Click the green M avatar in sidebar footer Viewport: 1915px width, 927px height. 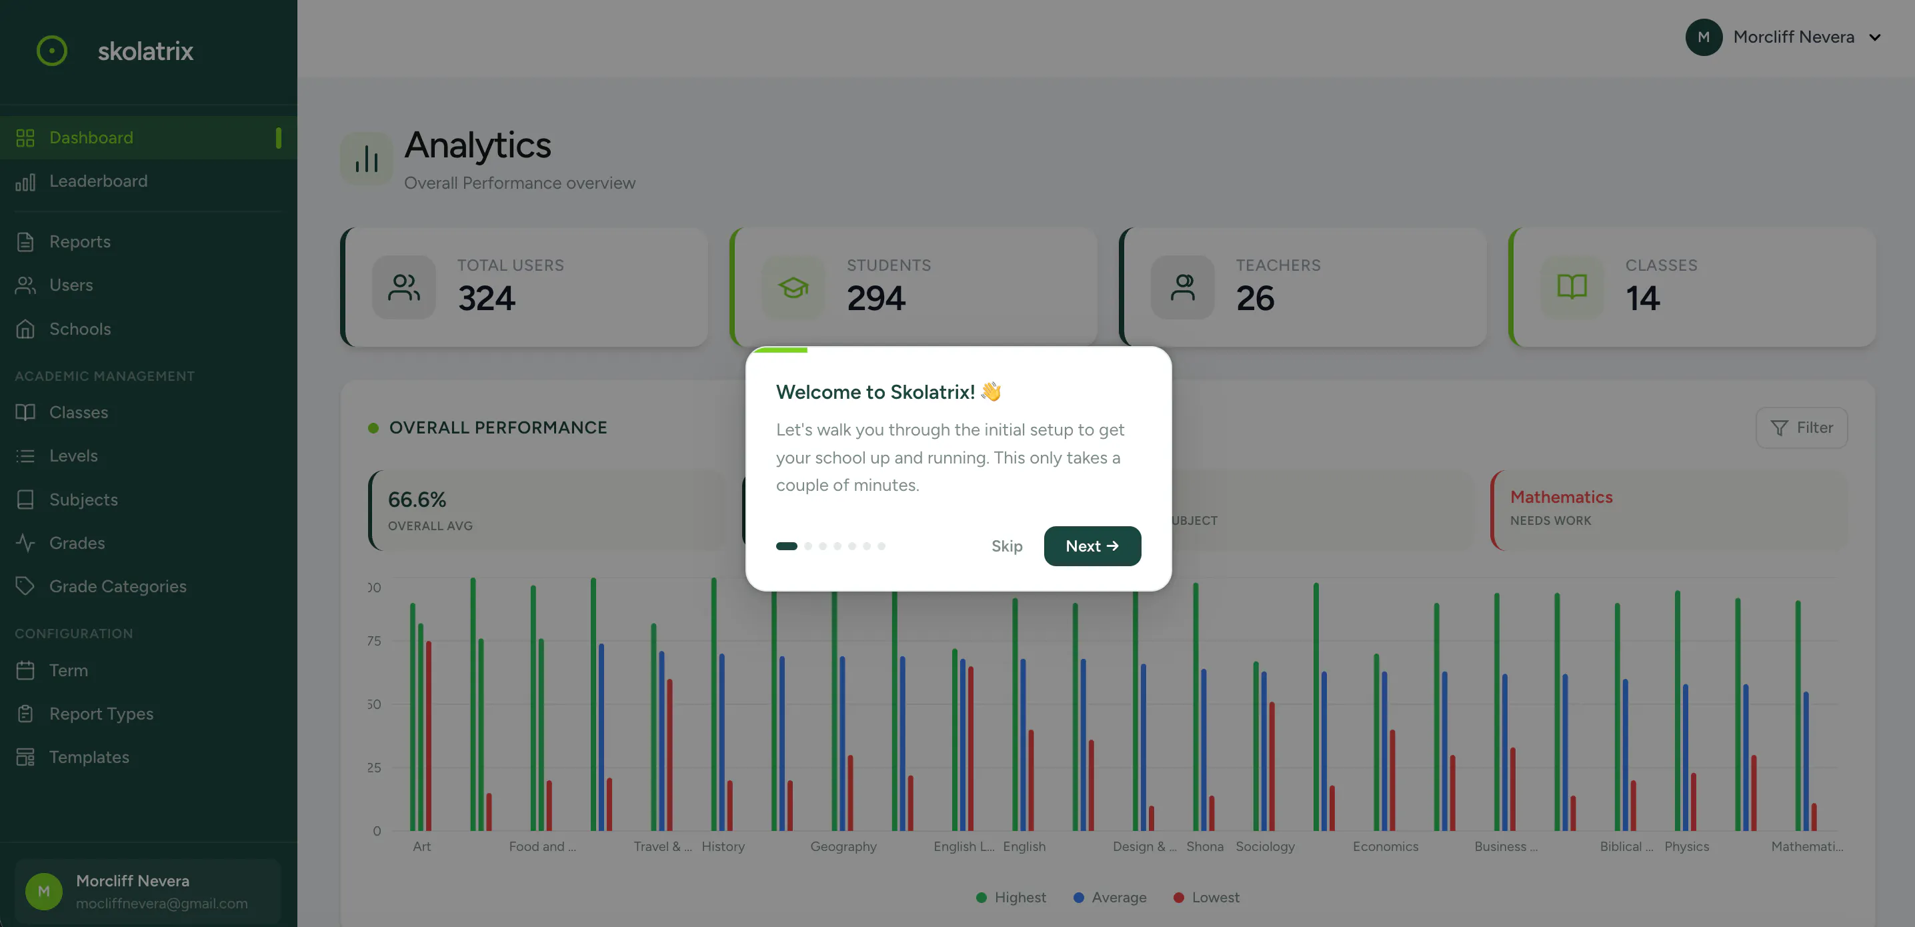coord(44,891)
